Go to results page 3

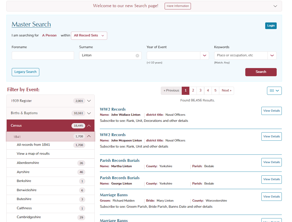click(x=200, y=90)
